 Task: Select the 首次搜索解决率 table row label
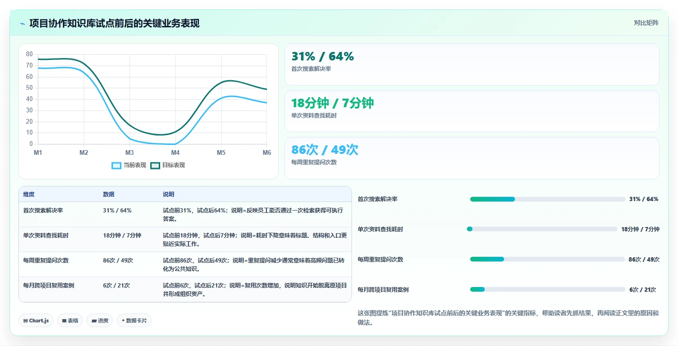pos(43,211)
